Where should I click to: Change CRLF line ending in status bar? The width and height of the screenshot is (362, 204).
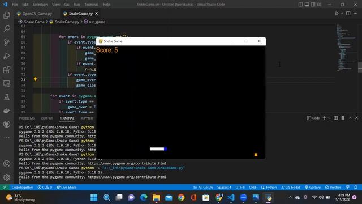coord(253,188)
